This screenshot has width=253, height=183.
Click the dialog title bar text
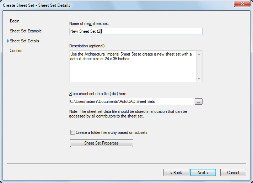point(37,5)
